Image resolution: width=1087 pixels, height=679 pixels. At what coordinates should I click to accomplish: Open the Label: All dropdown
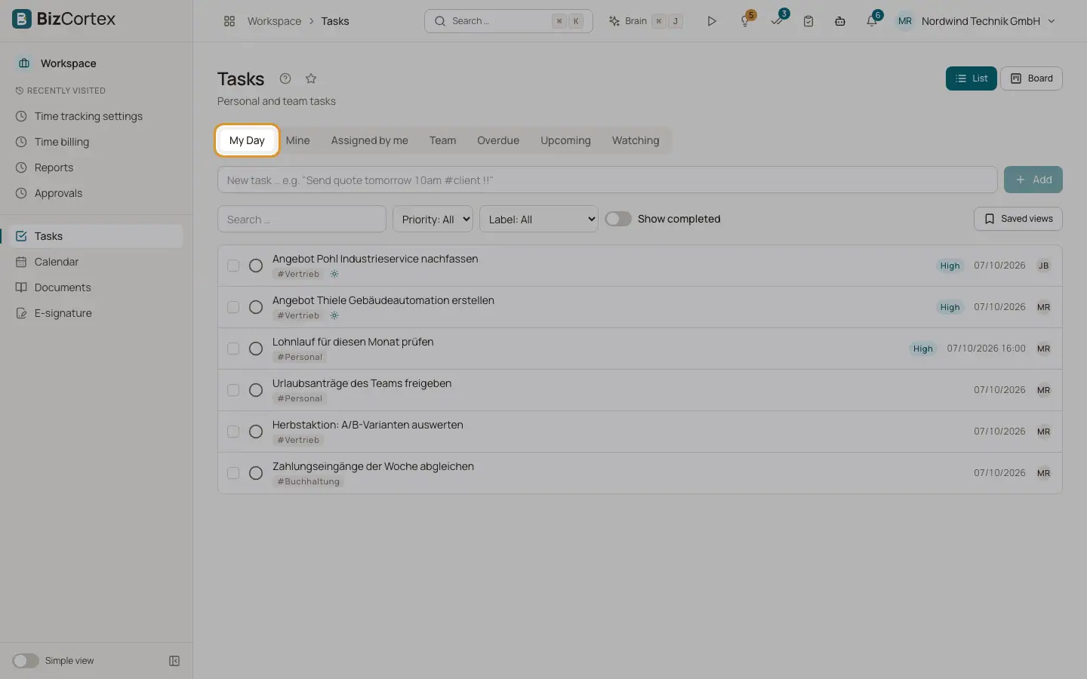click(x=539, y=219)
